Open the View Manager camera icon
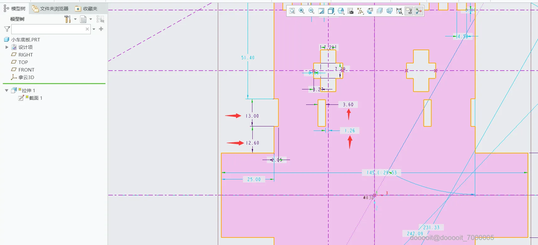 tap(351, 11)
